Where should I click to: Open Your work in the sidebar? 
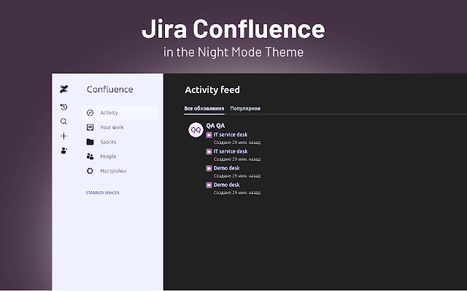pyautogui.click(x=112, y=127)
